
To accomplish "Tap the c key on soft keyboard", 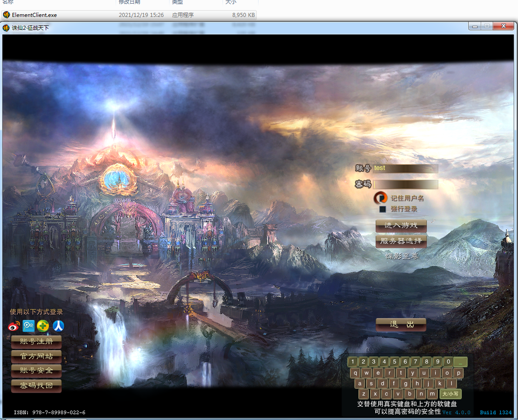I will tap(387, 394).
